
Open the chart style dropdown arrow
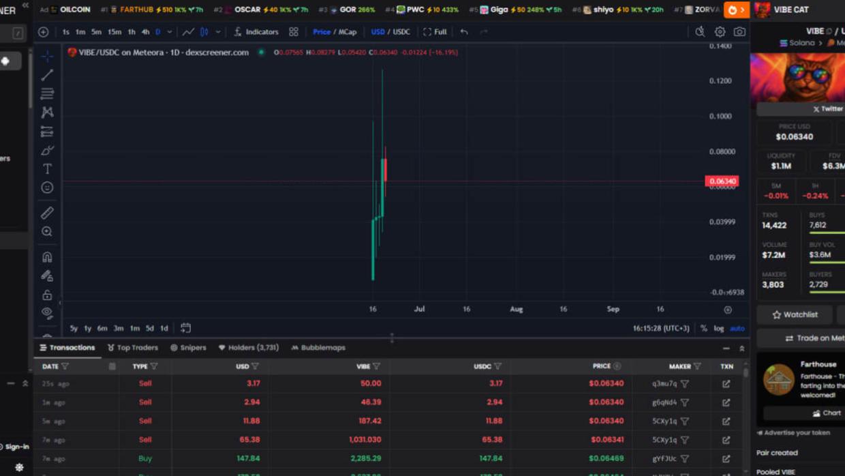click(218, 32)
